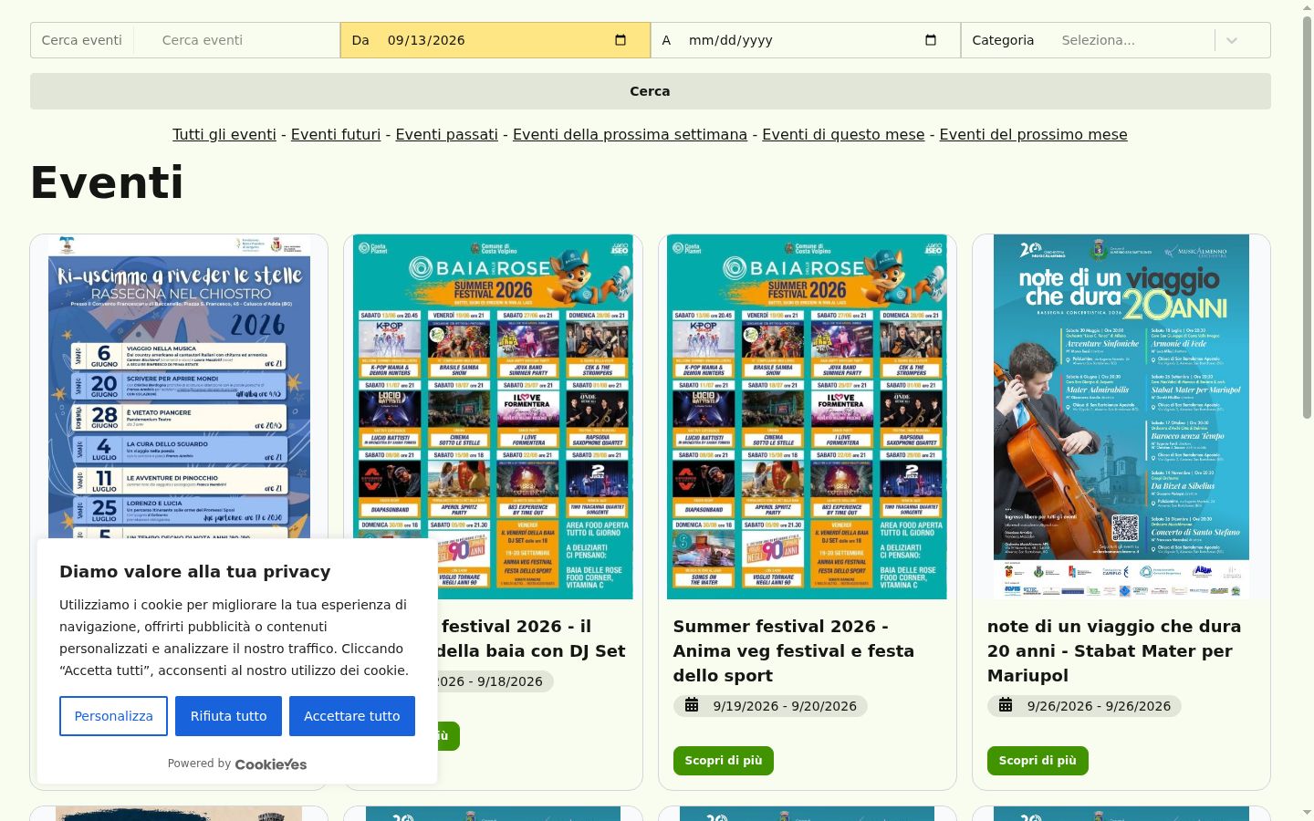
Task: Click the Diamo valore alla tua privacy heading
Action: pyautogui.click(x=195, y=572)
